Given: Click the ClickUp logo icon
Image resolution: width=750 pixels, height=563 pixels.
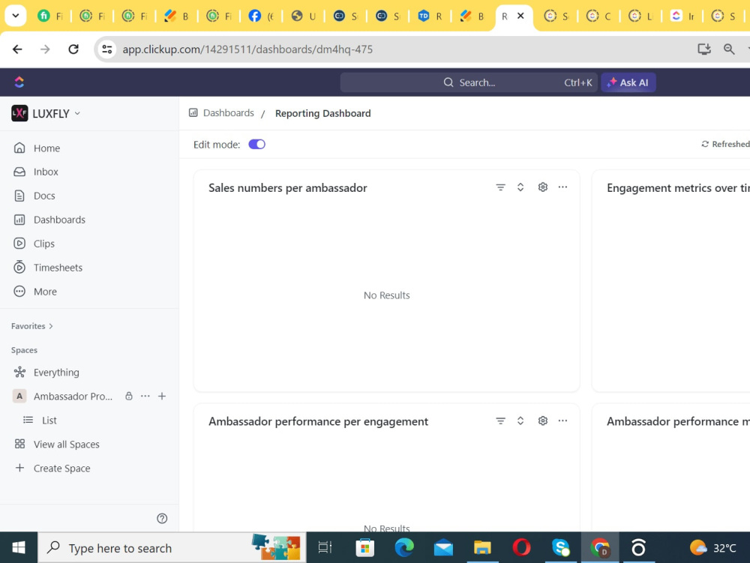Looking at the screenshot, I should pyautogui.click(x=19, y=82).
